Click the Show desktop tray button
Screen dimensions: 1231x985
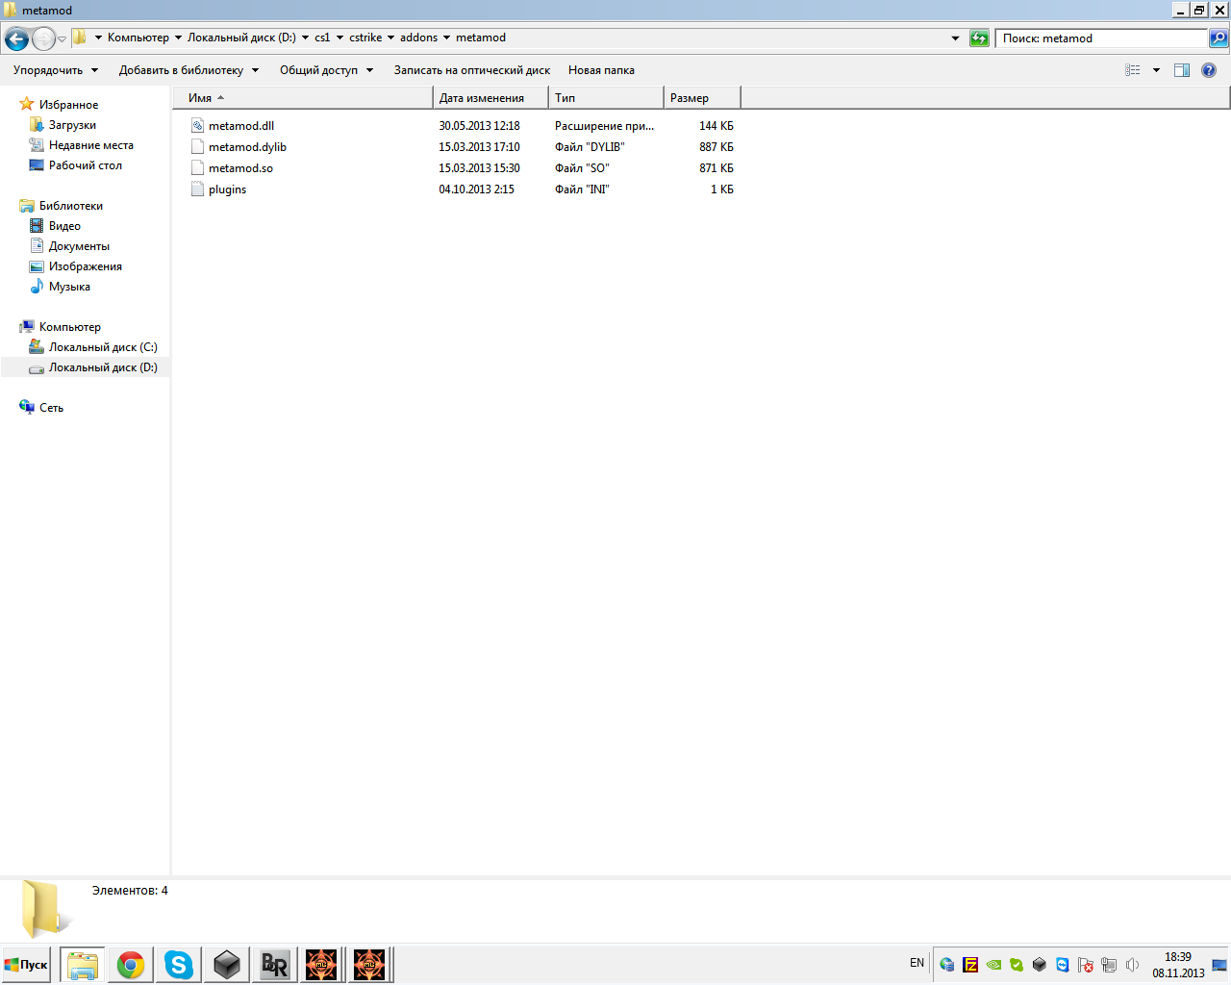click(x=1219, y=965)
